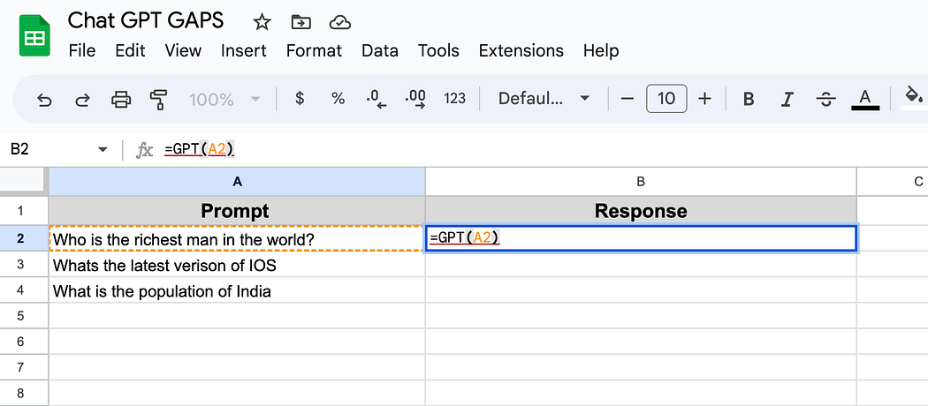
Task: Open the Edit menu
Action: [x=130, y=51]
